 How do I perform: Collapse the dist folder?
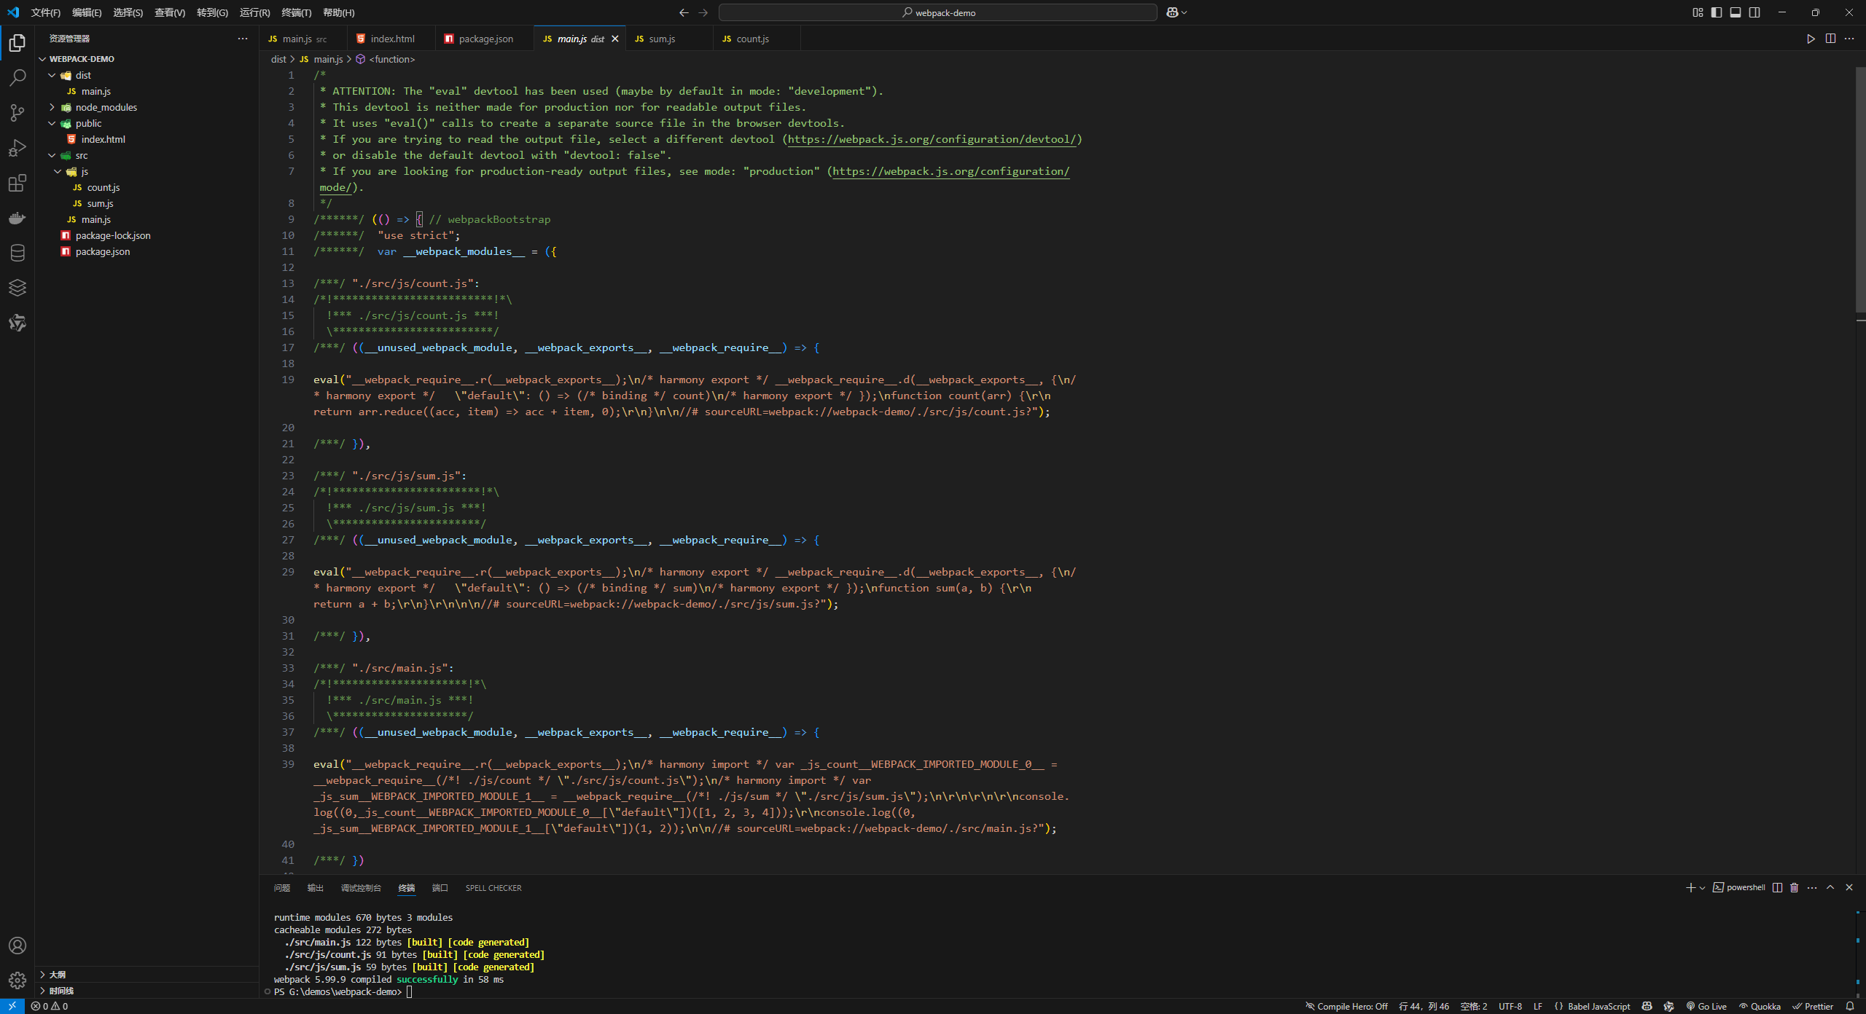click(52, 75)
